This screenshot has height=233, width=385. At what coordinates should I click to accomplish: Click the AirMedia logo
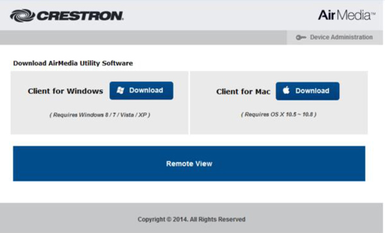click(346, 15)
